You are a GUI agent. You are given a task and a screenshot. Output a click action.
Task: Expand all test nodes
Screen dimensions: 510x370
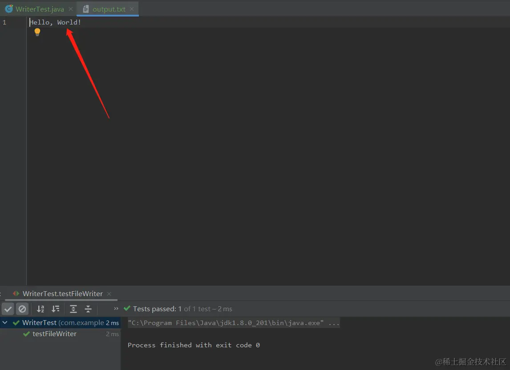point(73,309)
